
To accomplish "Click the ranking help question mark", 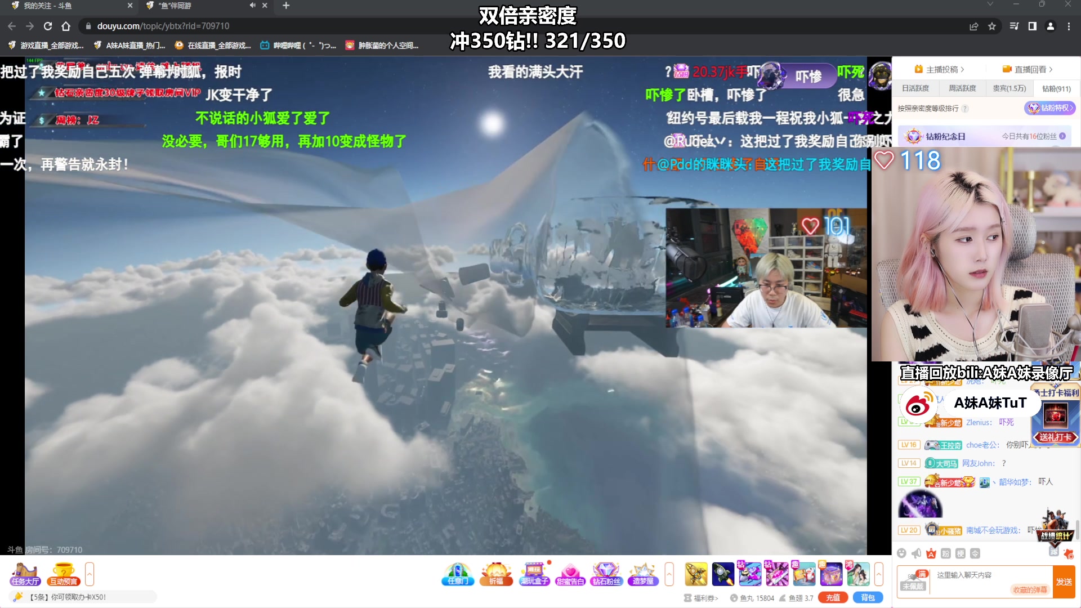I will tap(965, 109).
